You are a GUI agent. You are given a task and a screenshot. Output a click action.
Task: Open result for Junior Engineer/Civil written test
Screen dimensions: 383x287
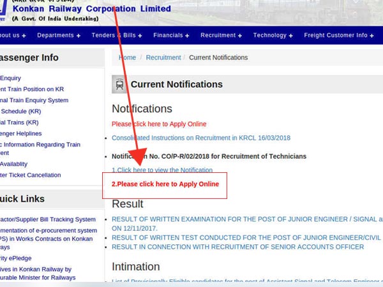tap(246, 238)
